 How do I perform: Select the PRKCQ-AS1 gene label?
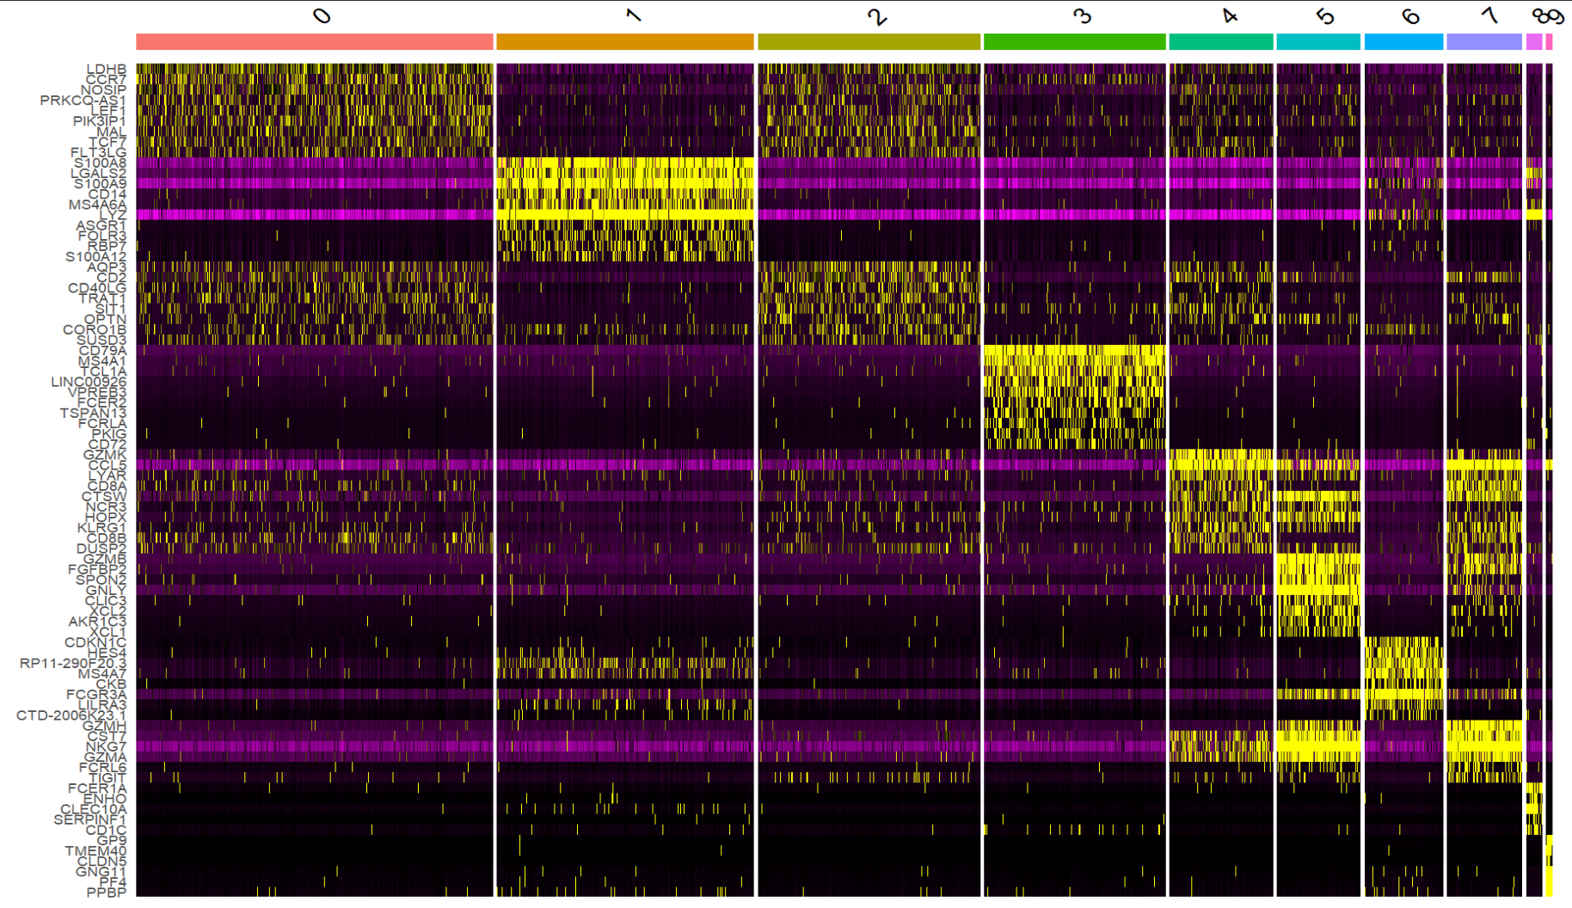point(83,101)
